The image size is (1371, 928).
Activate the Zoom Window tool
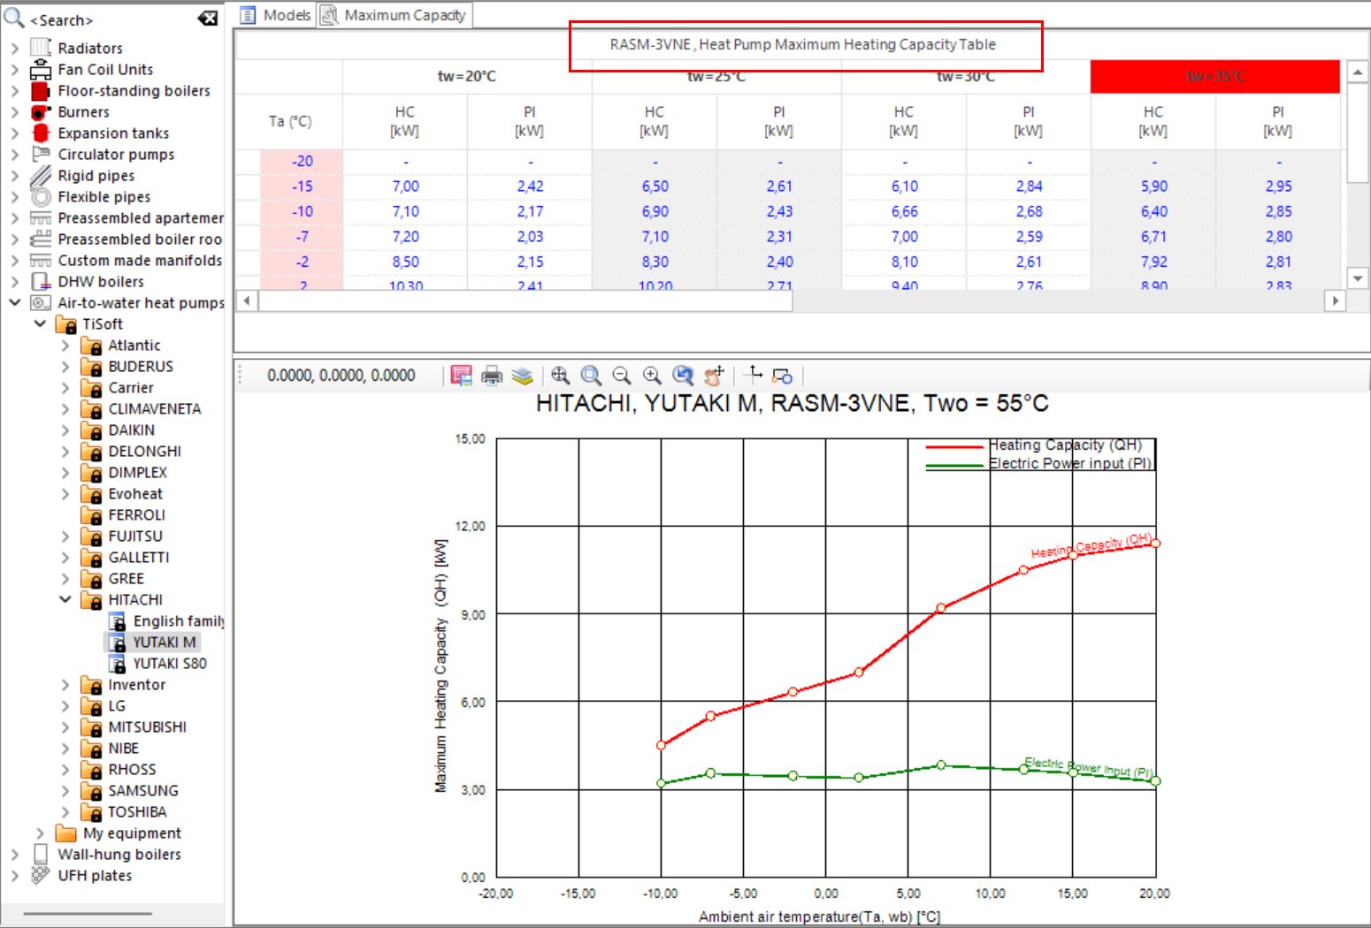click(591, 376)
